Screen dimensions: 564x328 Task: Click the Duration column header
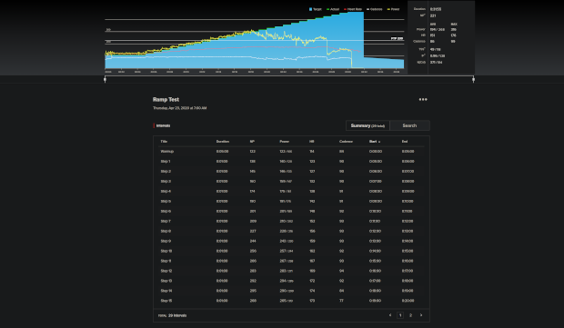223,142
